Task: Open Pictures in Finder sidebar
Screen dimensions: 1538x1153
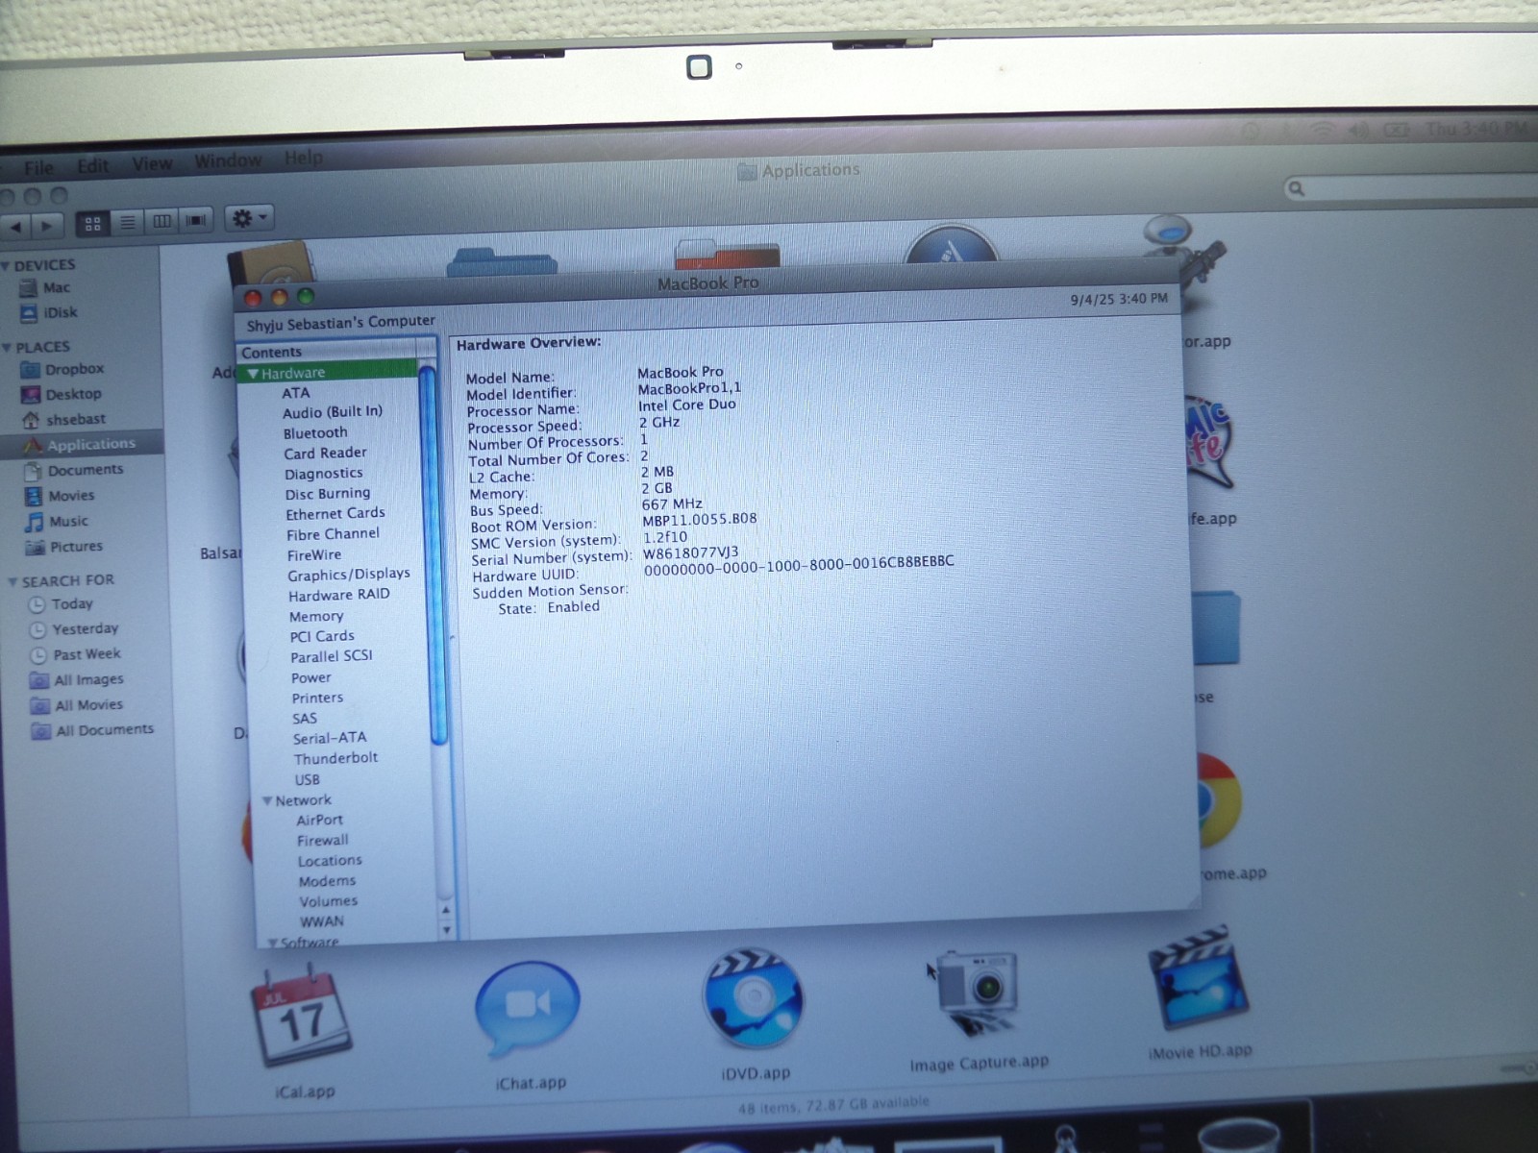Action: pyautogui.click(x=64, y=547)
